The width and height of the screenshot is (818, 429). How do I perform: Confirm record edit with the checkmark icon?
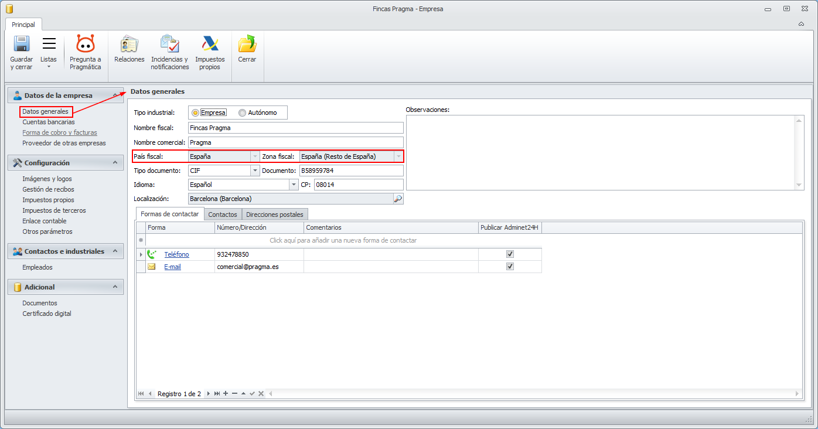click(x=252, y=394)
